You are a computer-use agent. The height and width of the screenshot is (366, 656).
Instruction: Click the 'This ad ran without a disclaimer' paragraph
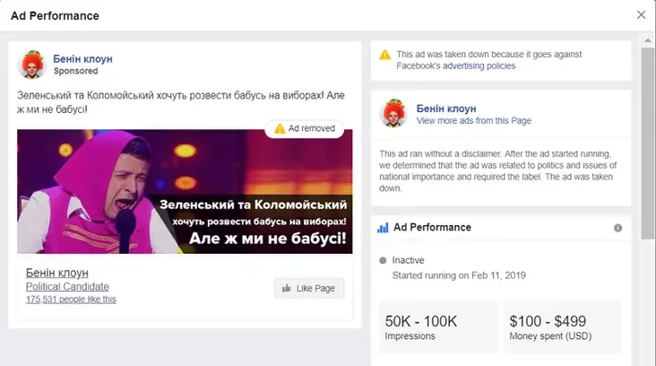tap(498, 170)
